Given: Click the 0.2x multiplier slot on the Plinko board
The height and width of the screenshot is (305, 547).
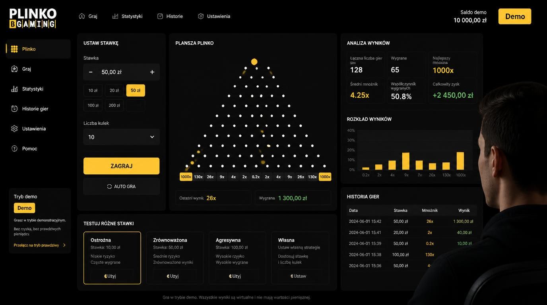Looking at the screenshot, I should click(x=256, y=177).
